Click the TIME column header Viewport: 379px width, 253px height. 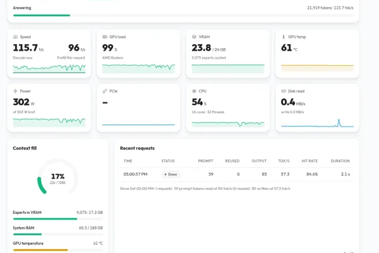[x=128, y=161]
